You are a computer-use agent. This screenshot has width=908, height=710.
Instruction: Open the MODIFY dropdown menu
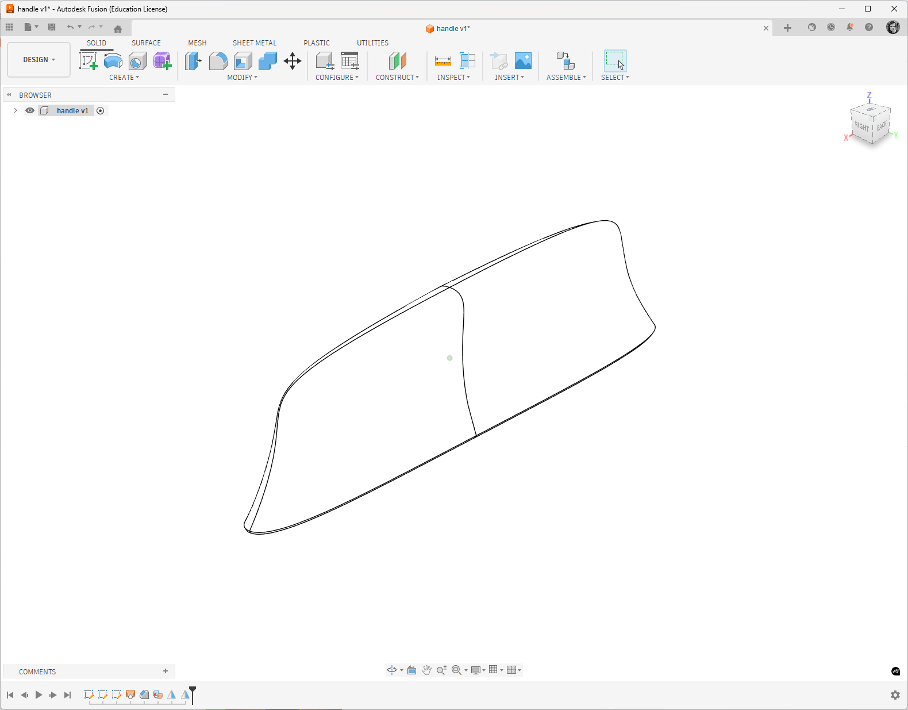[x=242, y=77]
